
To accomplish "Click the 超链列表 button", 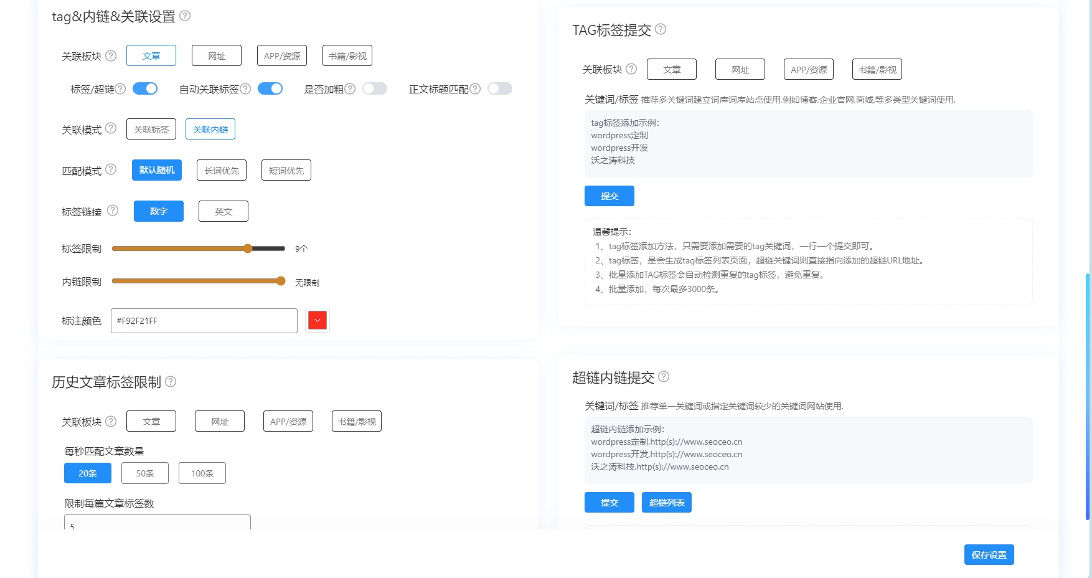I will click(x=666, y=502).
